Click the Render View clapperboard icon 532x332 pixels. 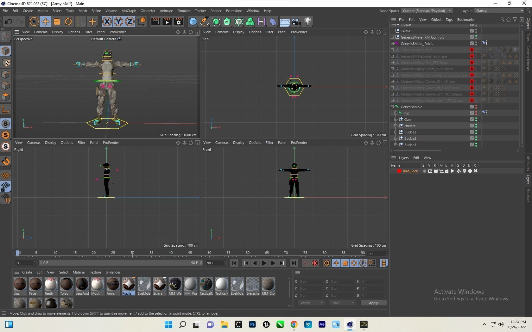(155, 22)
